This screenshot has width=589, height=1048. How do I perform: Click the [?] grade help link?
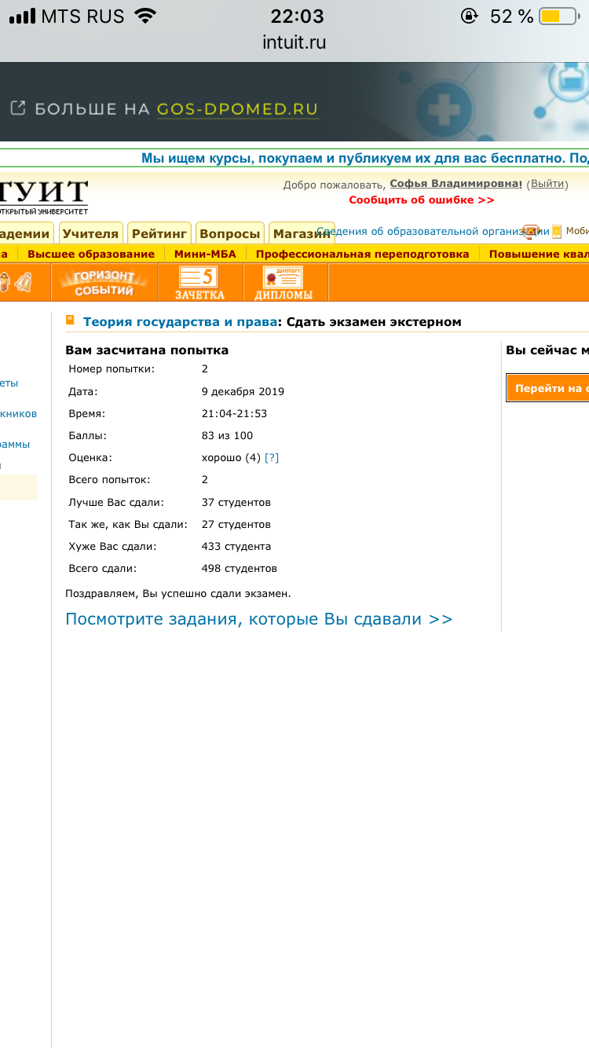click(272, 457)
